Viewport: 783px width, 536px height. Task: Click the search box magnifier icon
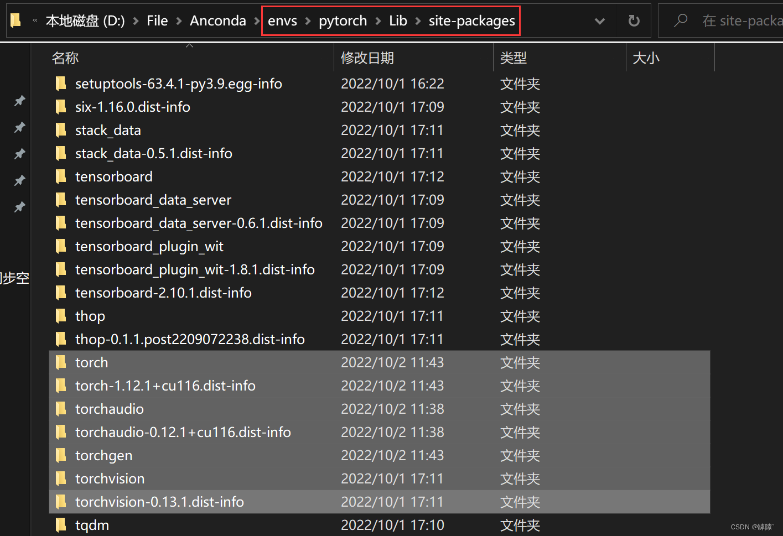(x=681, y=20)
